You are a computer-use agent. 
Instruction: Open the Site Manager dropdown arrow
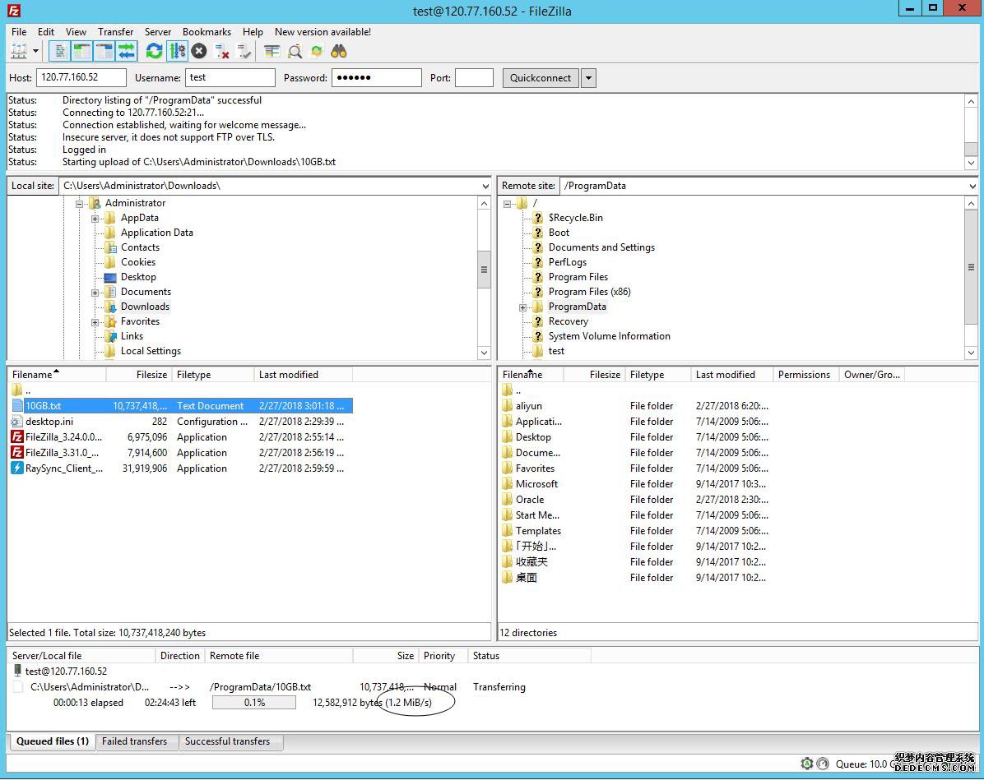tap(35, 52)
